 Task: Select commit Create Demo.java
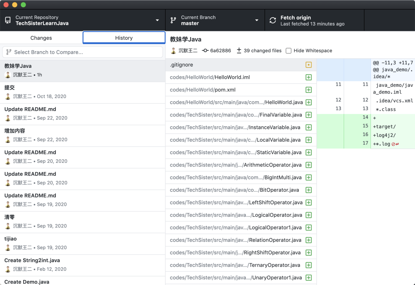[x=83, y=281]
